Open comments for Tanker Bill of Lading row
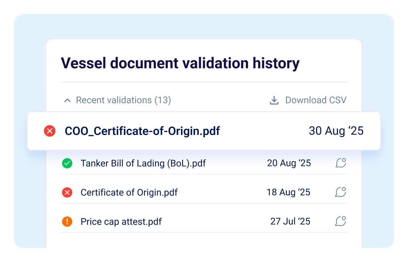408x262 pixels. [x=341, y=163]
